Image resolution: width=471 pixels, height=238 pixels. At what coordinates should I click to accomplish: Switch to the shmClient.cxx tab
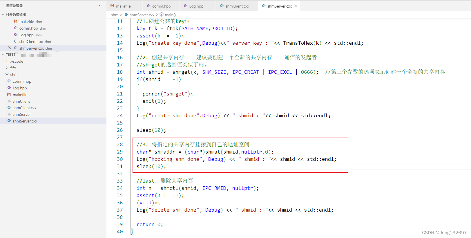(237, 6)
